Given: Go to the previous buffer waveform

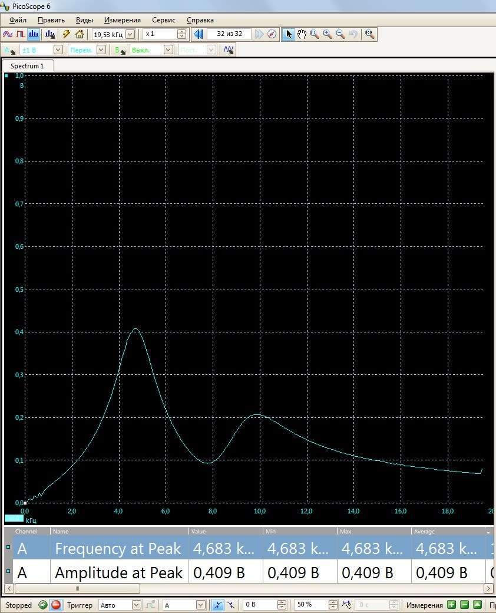Looking at the screenshot, I should (x=199, y=34).
